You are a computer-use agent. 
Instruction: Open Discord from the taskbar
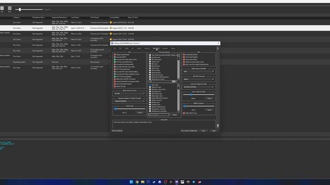(159, 182)
